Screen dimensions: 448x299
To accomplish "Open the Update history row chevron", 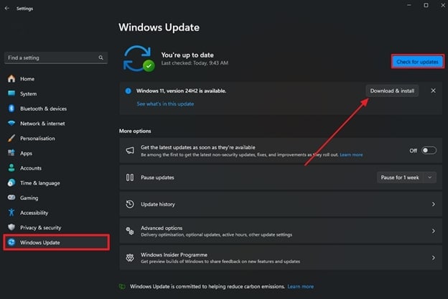I will point(434,204).
